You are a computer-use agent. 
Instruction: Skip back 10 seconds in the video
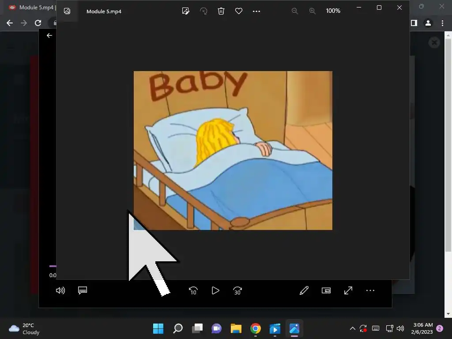(x=193, y=290)
